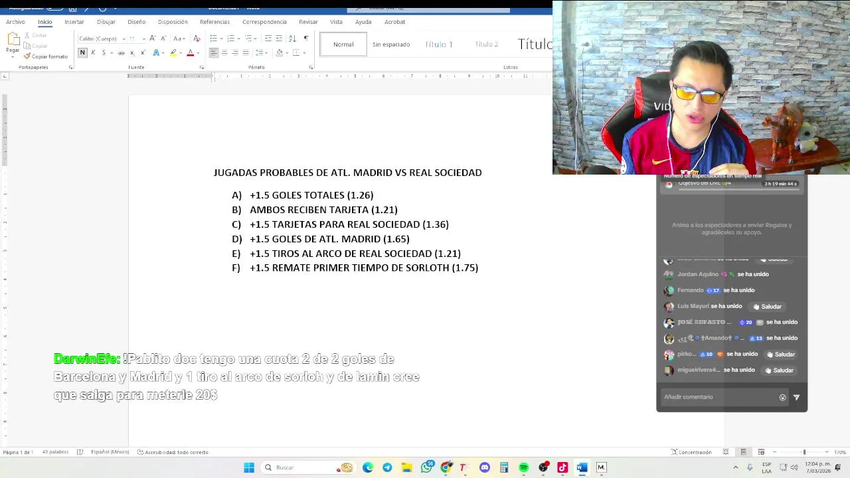Viewport: 850px width, 478px height.
Task: Decrease font size with the smaller A icon
Action: (163, 39)
